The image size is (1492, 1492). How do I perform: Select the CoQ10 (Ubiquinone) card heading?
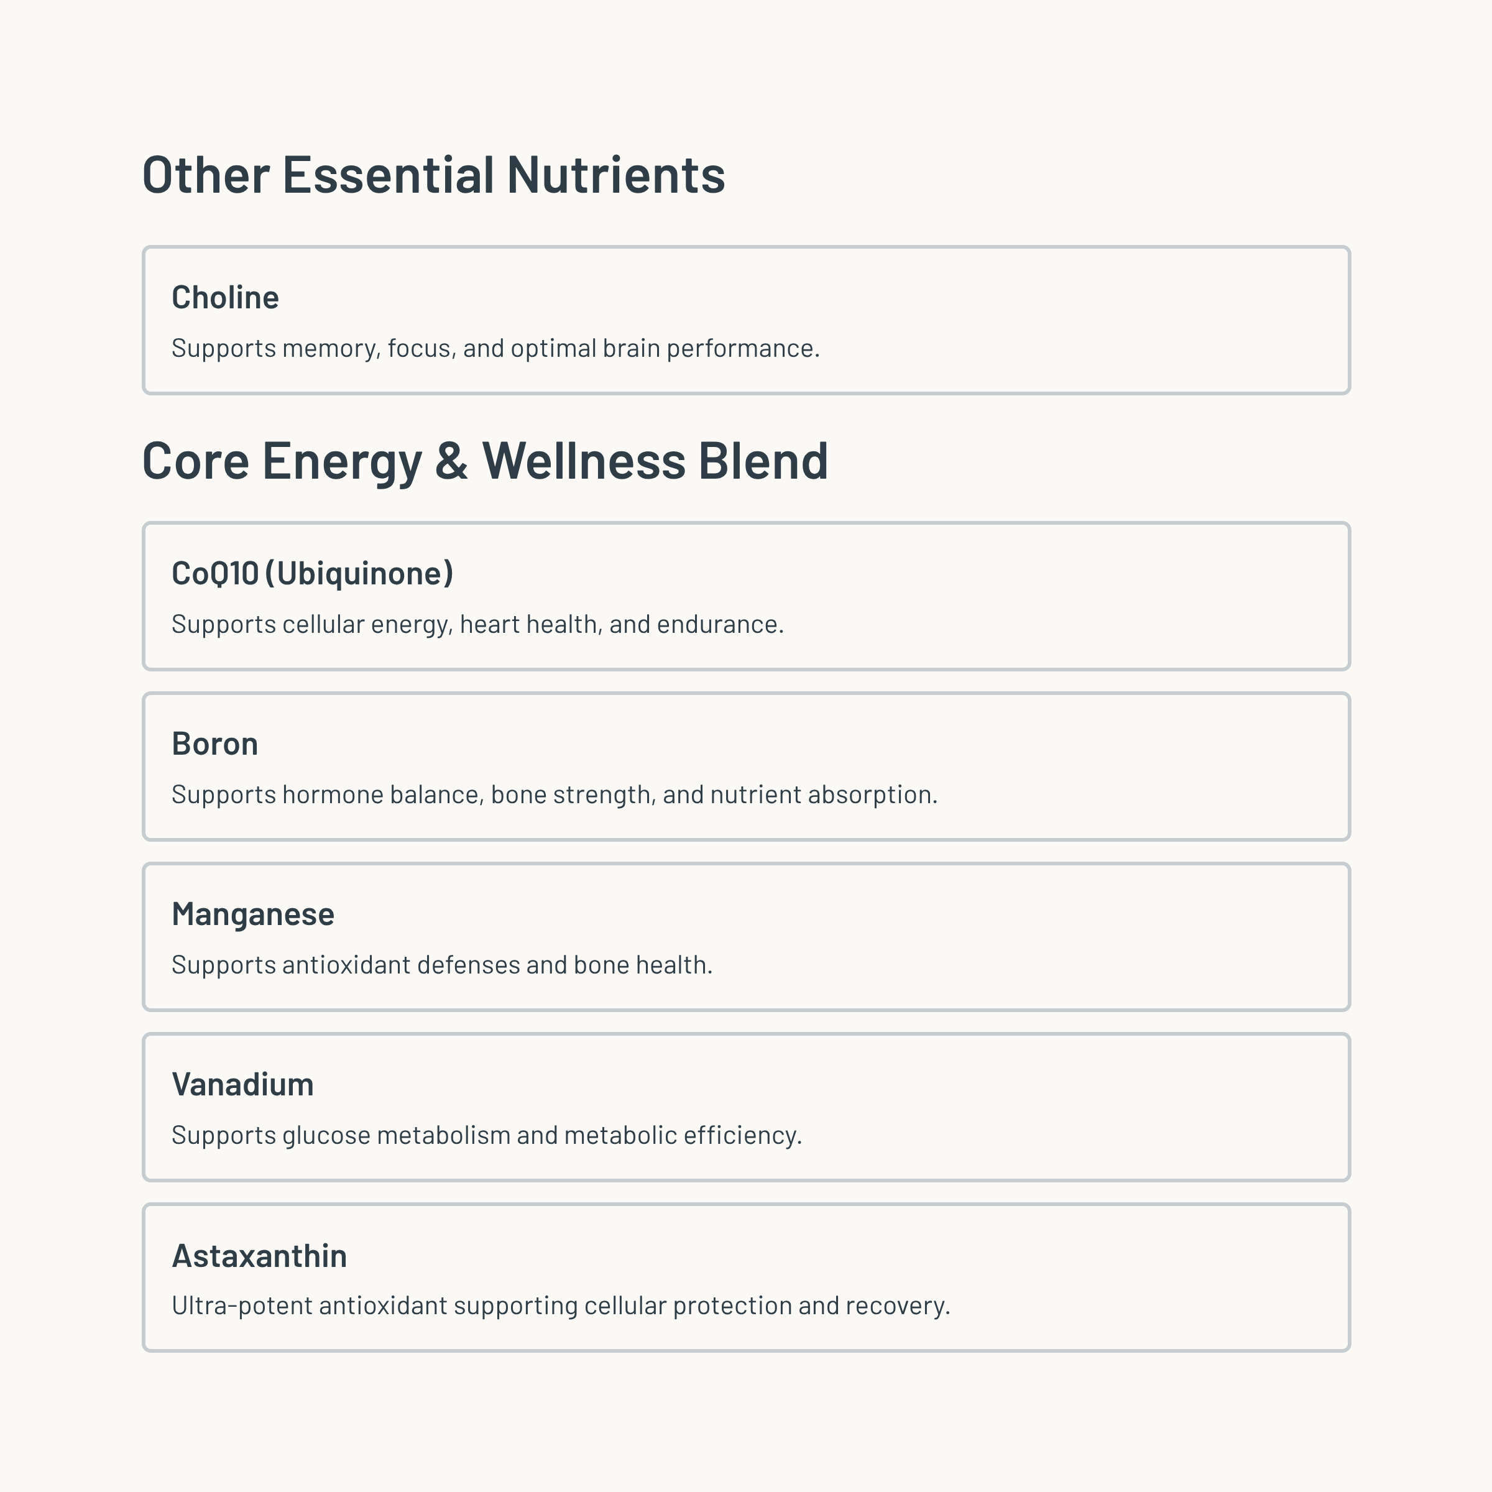point(312,573)
